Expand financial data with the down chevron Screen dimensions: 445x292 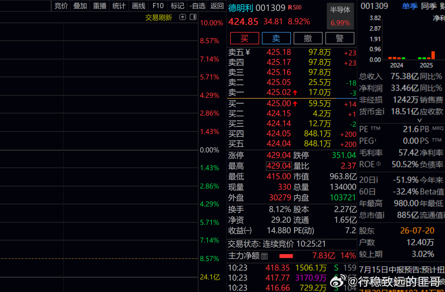point(419,120)
